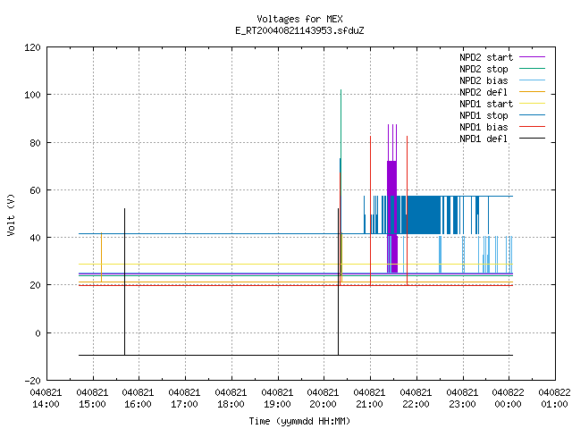Click the x-axis tick label 040821 20:00
Screen dimensions: 572x429
click(x=323, y=399)
